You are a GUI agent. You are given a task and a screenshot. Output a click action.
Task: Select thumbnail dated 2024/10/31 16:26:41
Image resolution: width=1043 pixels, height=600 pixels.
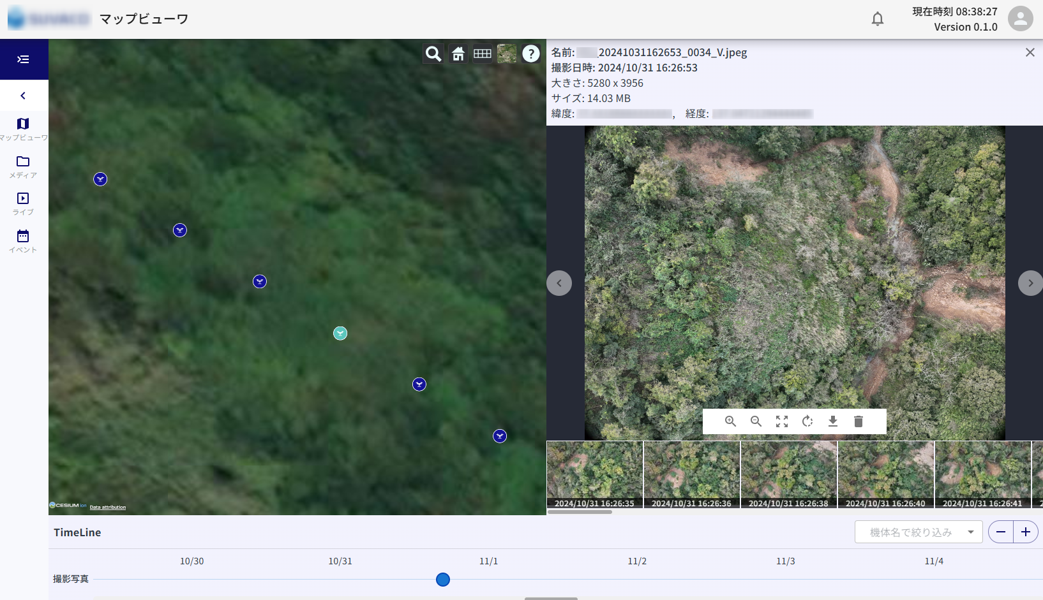point(983,474)
